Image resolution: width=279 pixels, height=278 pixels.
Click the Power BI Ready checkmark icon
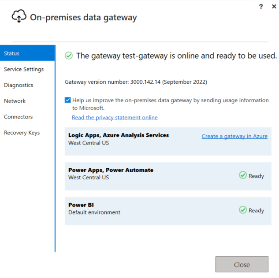(243, 210)
